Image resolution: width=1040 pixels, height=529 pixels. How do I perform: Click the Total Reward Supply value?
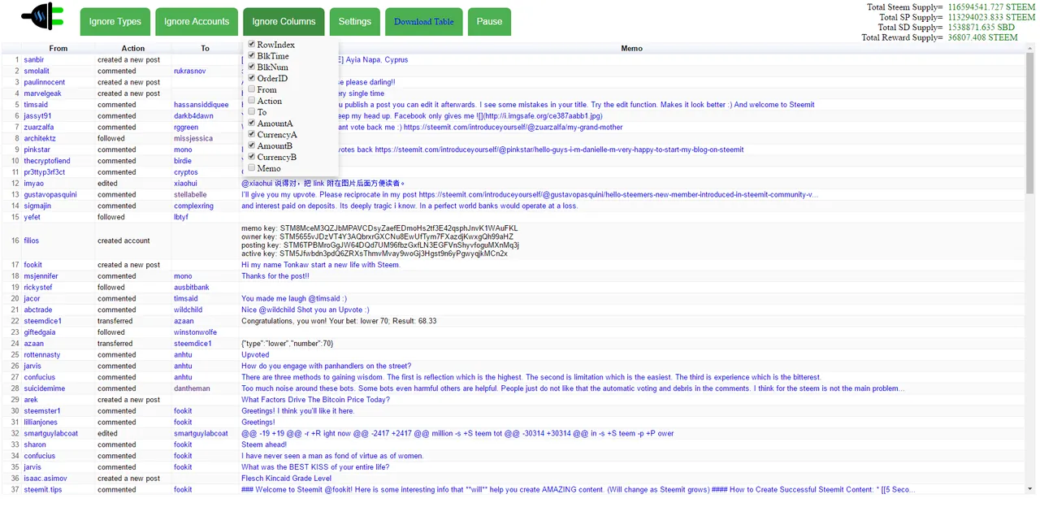pyautogui.click(x=982, y=37)
